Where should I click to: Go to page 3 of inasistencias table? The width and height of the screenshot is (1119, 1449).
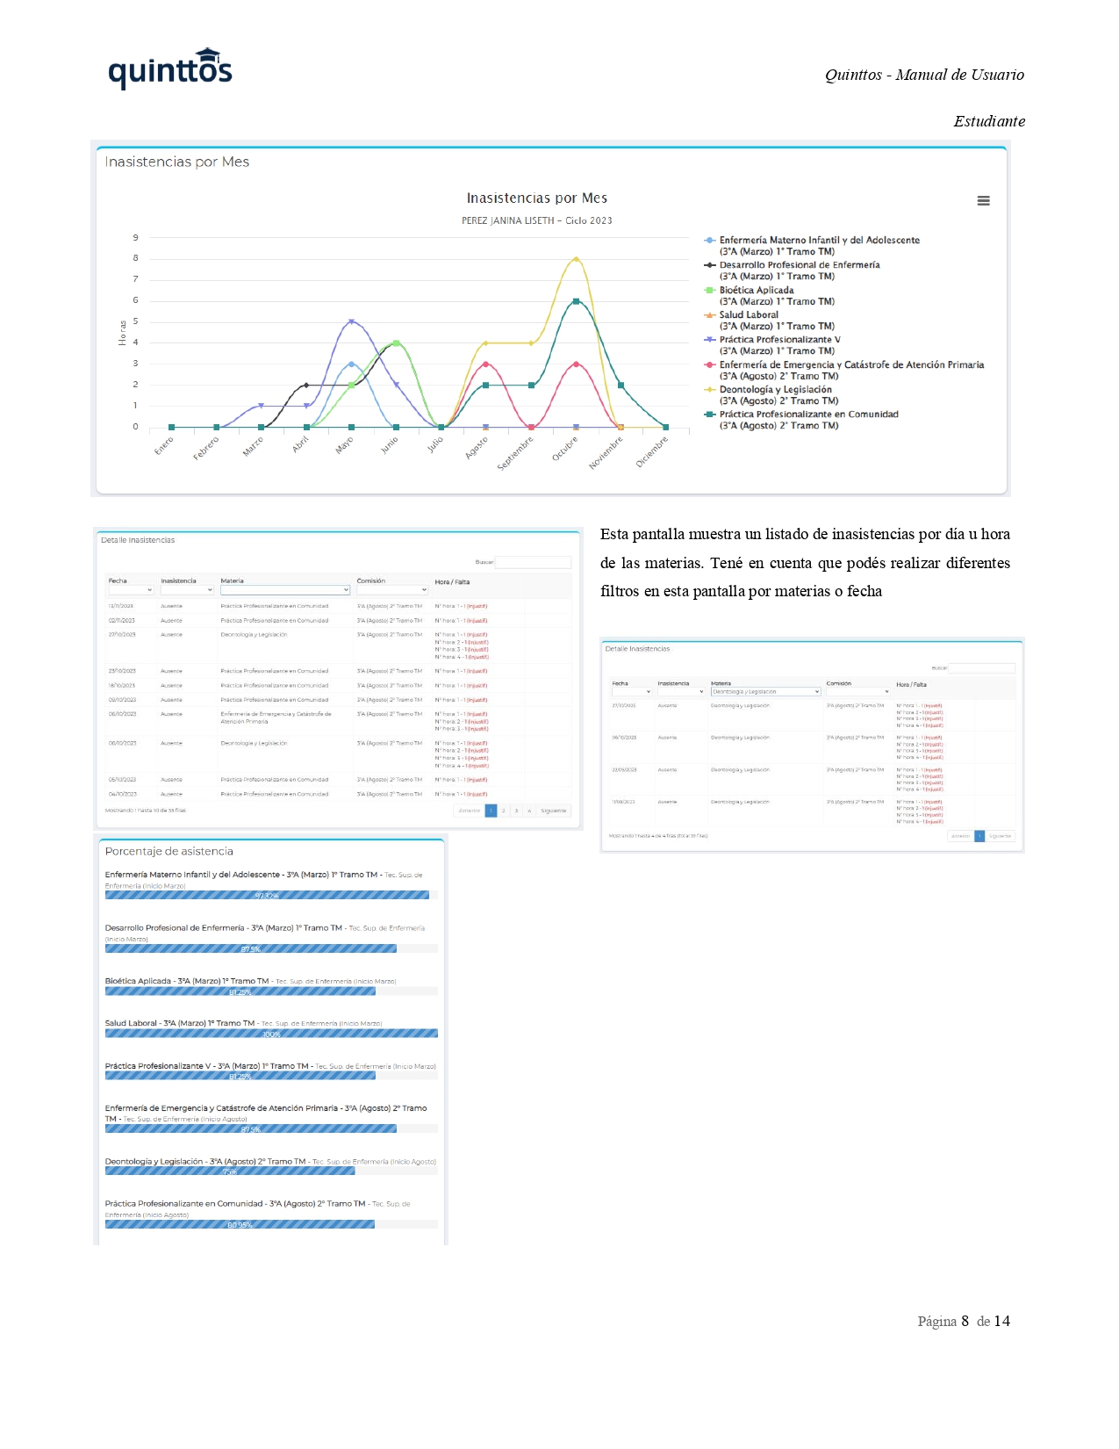(516, 811)
